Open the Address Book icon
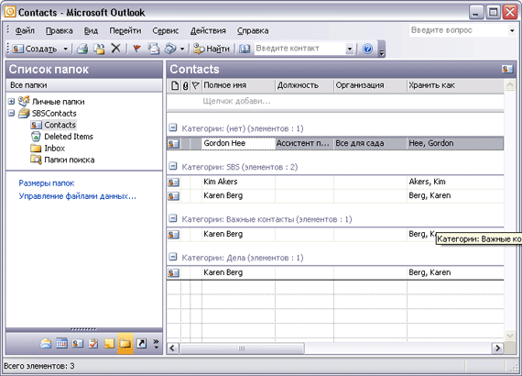Image resolution: width=522 pixels, height=376 pixels. (x=245, y=49)
